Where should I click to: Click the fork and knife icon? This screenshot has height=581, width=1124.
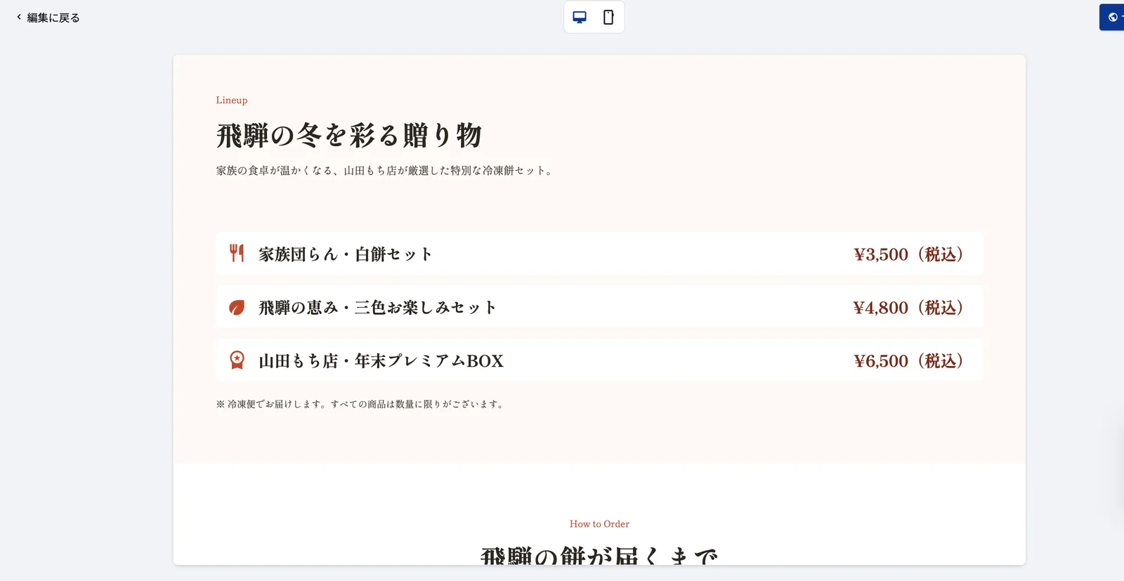coord(237,253)
